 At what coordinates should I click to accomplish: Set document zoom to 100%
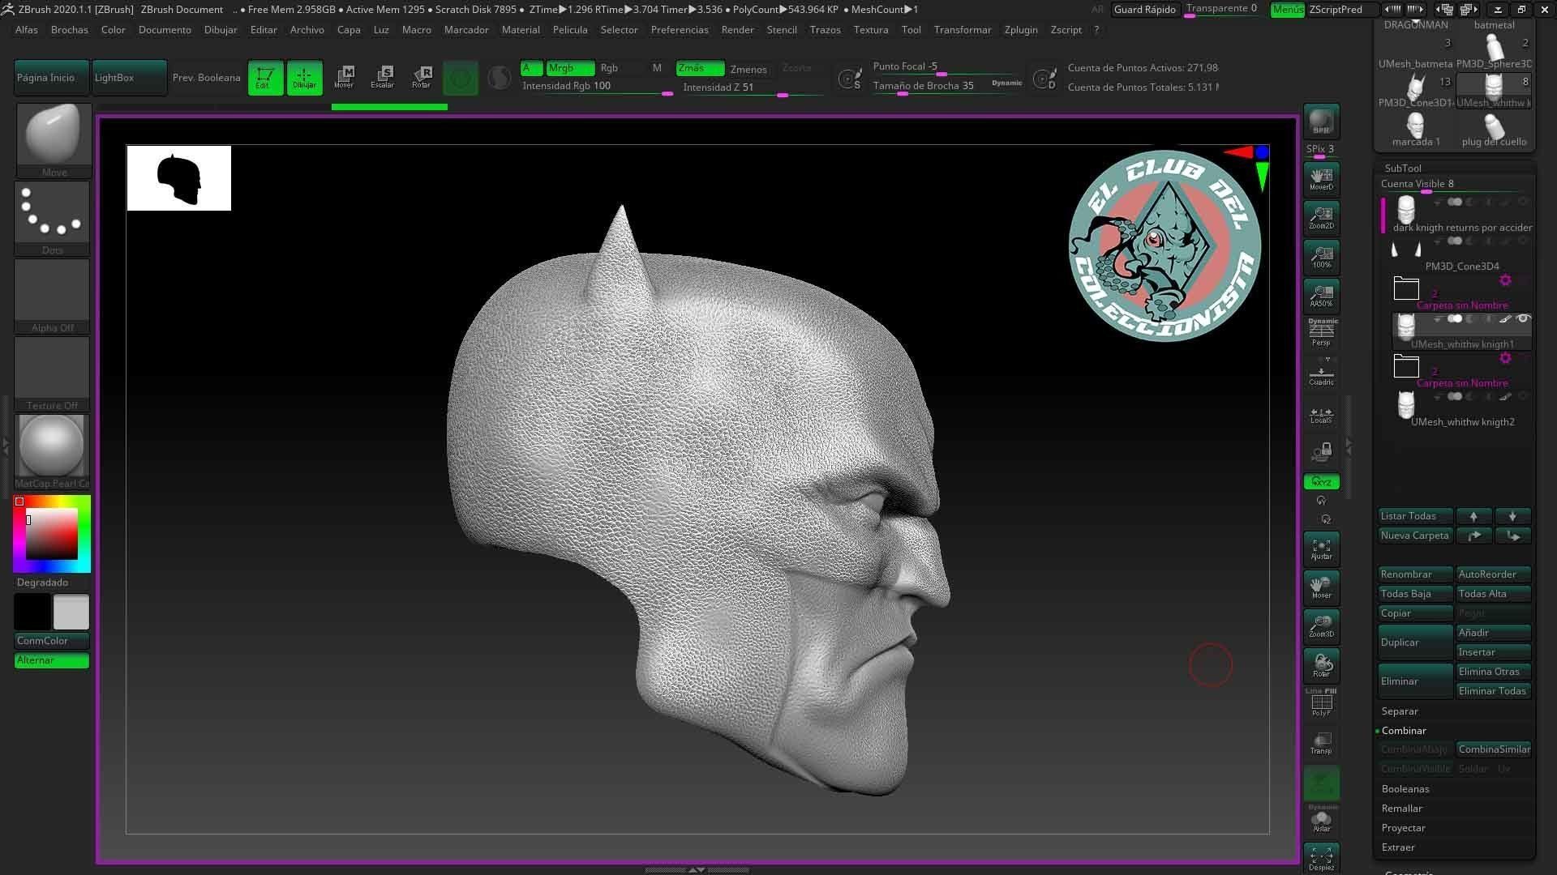[1321, 257]
